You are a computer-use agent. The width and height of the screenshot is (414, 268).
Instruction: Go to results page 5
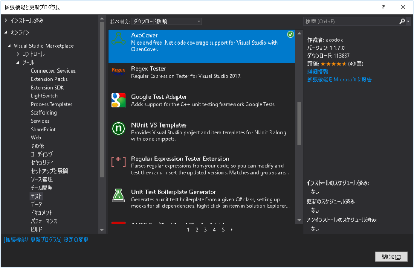tap(223, 230)
